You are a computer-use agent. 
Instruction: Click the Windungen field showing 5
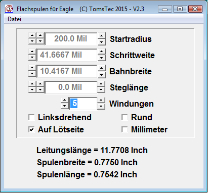pos(83,104)
